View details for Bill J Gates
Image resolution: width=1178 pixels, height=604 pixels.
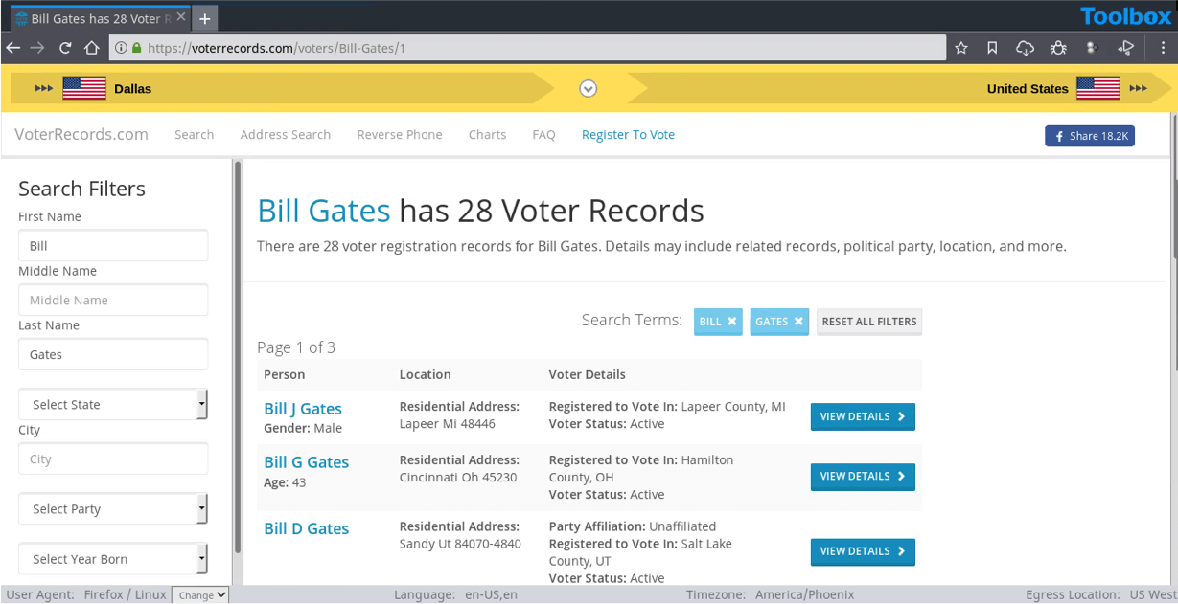coord(863,417)
